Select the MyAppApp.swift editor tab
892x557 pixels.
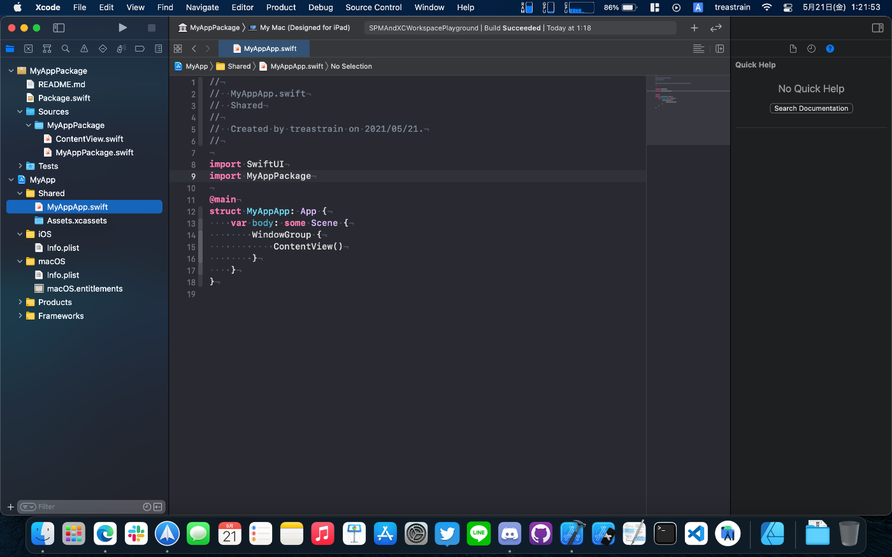264,49
